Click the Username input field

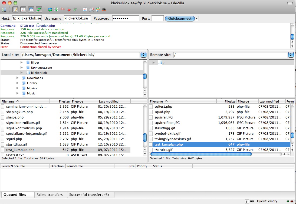77,18
